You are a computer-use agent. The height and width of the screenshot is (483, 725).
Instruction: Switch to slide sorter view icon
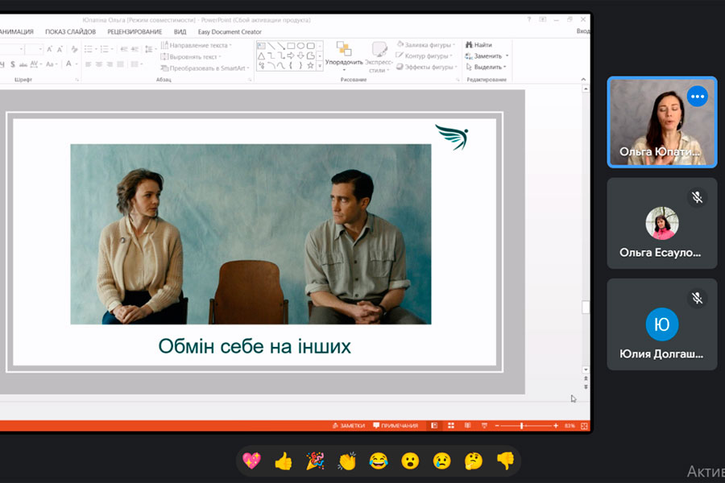pos(450,425)
